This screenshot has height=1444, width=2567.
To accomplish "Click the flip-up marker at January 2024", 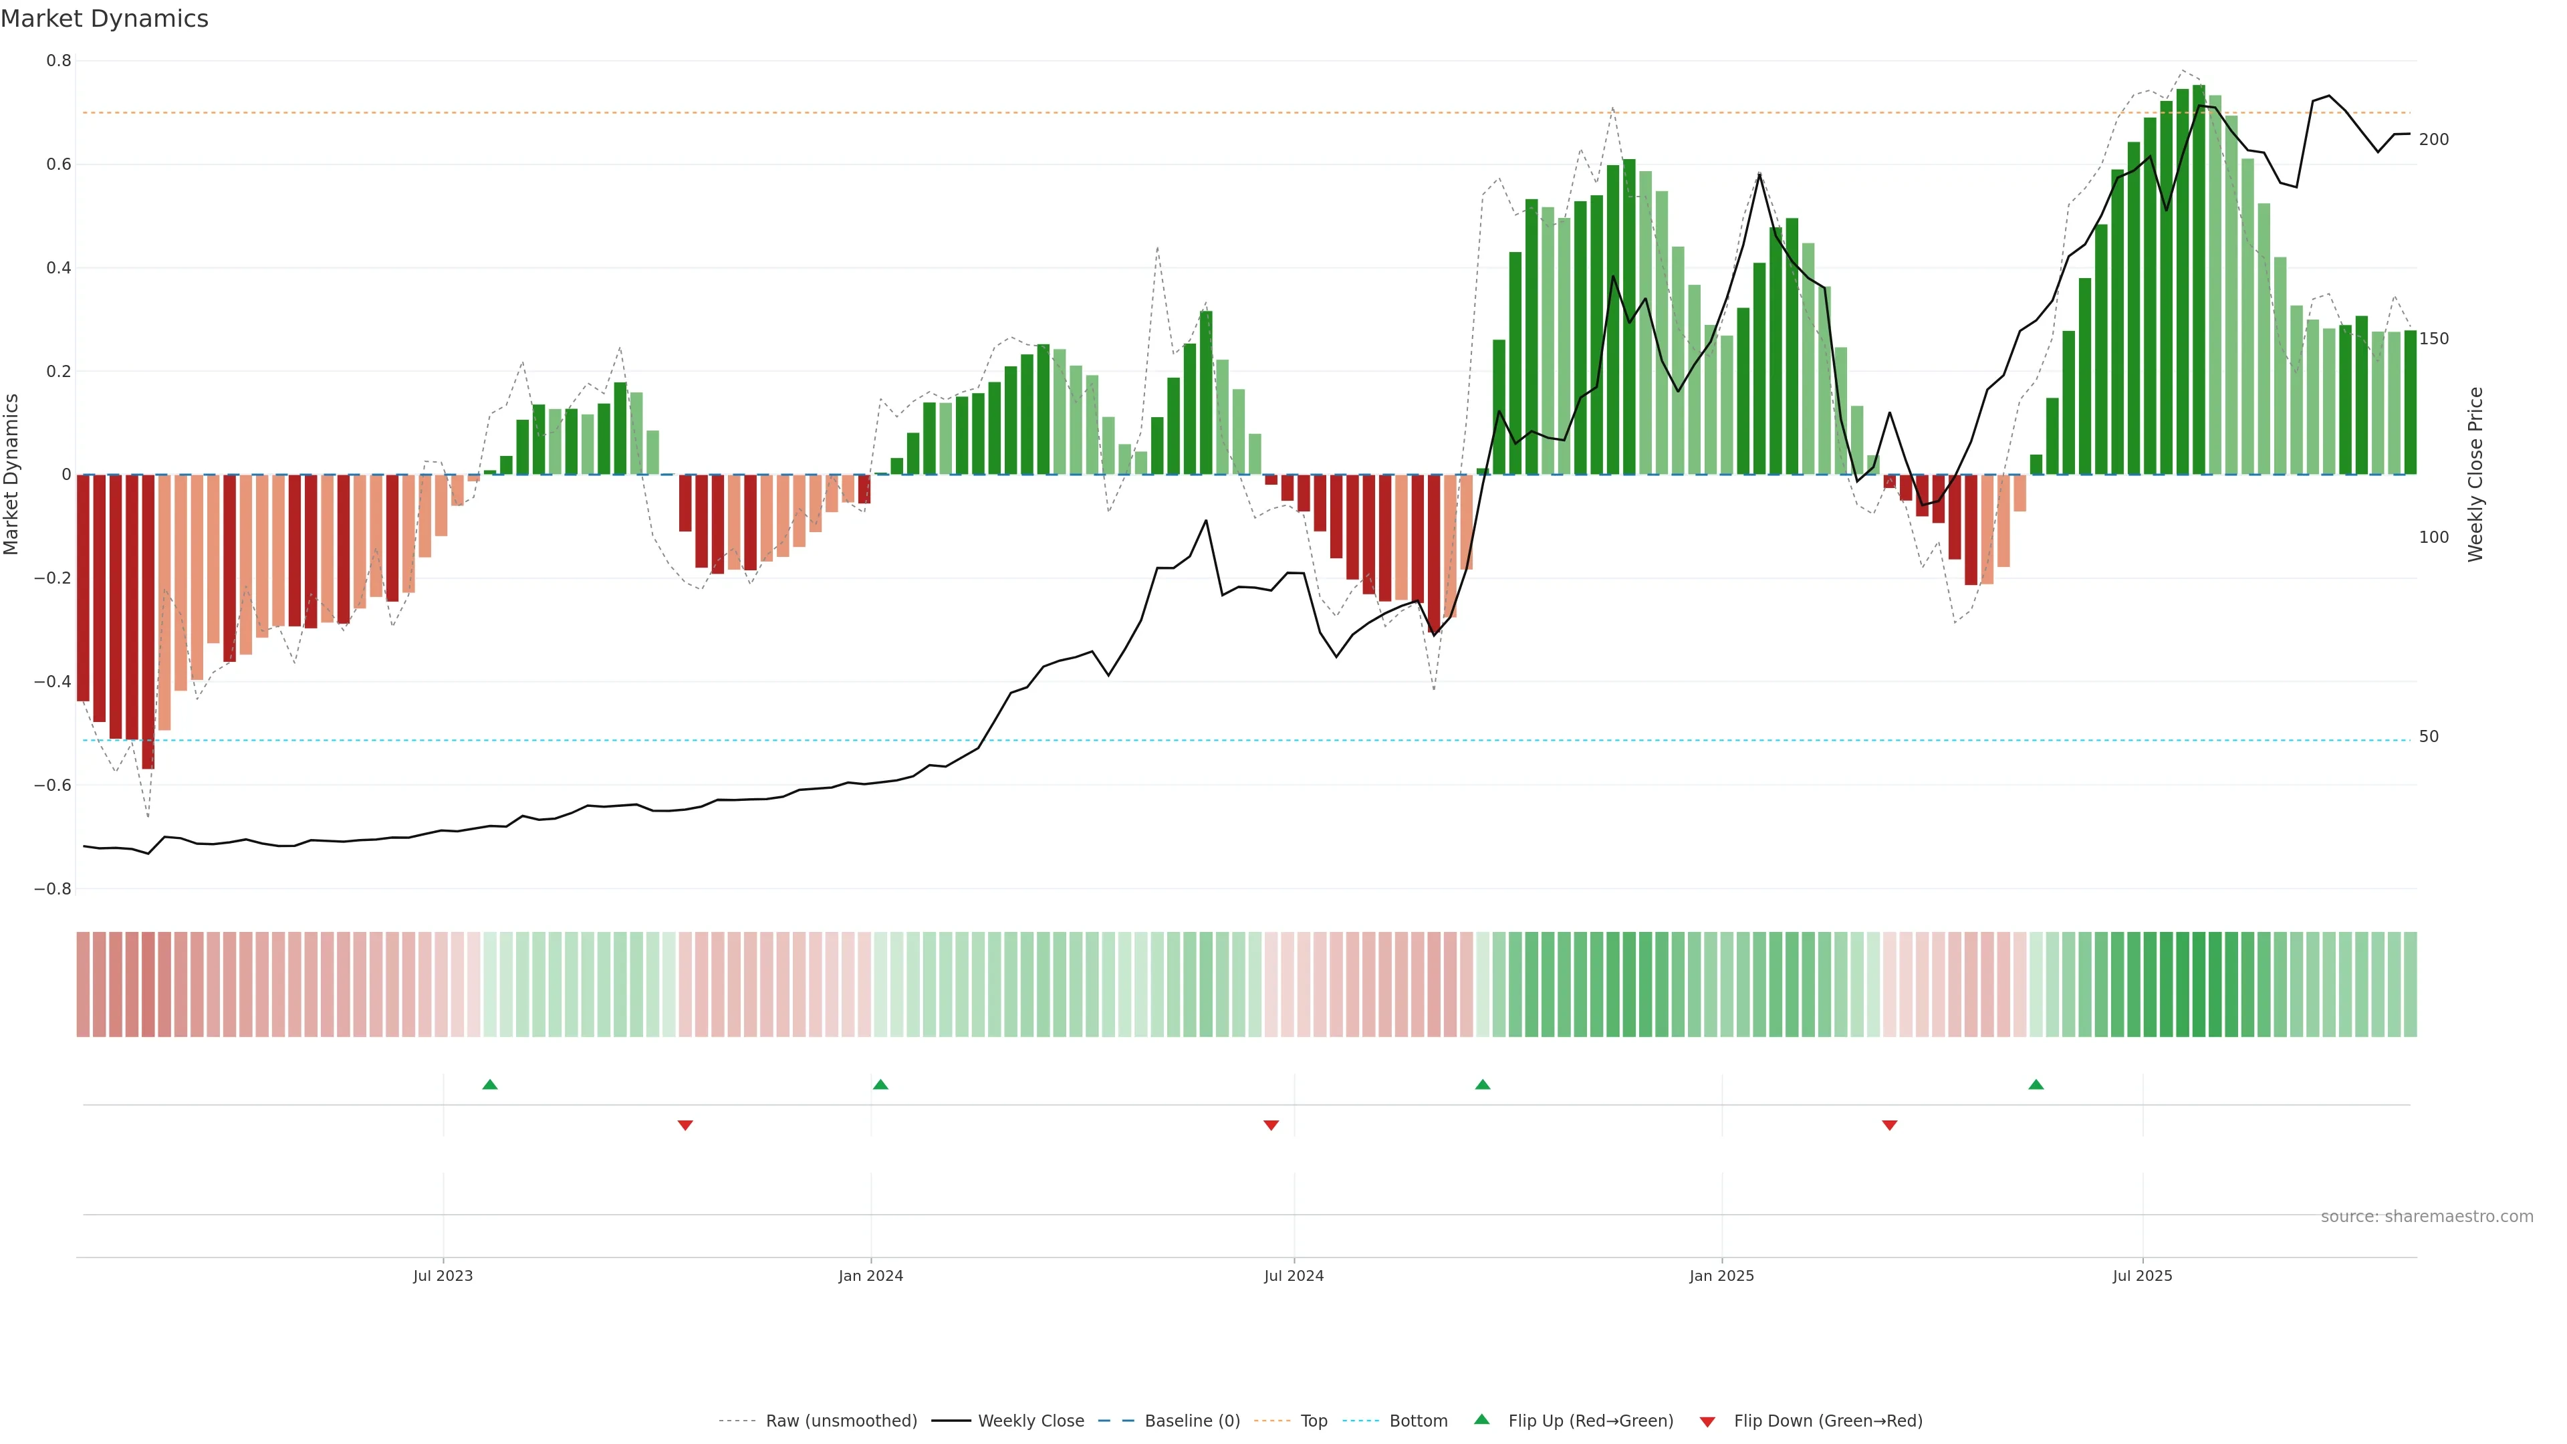I will [880, 1084].
